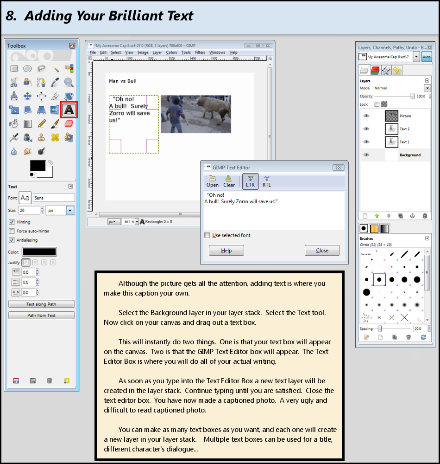Open zoom percentage dropdown in status bar

tap(137, 222)
